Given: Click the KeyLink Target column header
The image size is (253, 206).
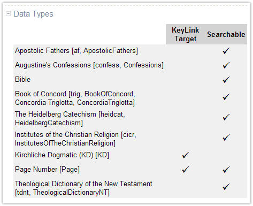Looking at the screenshot, I should [185, 34].
